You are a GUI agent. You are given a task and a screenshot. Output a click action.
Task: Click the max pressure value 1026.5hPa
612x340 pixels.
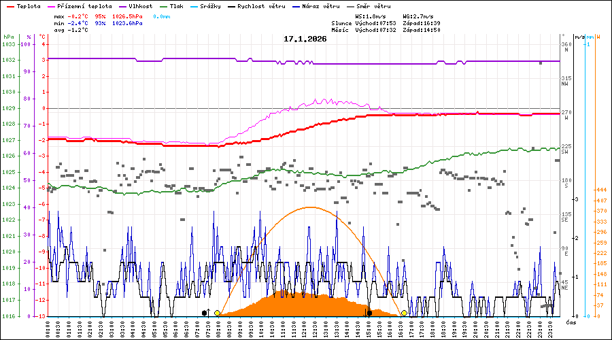coord(127,15)
